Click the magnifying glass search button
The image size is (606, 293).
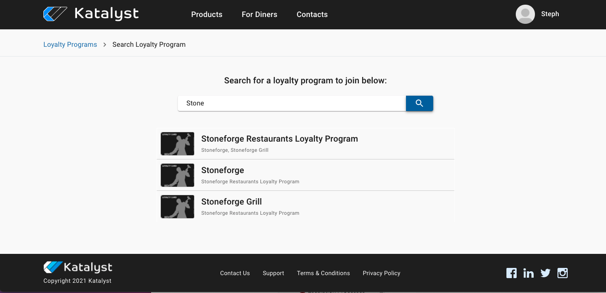[x=419, y=103]
